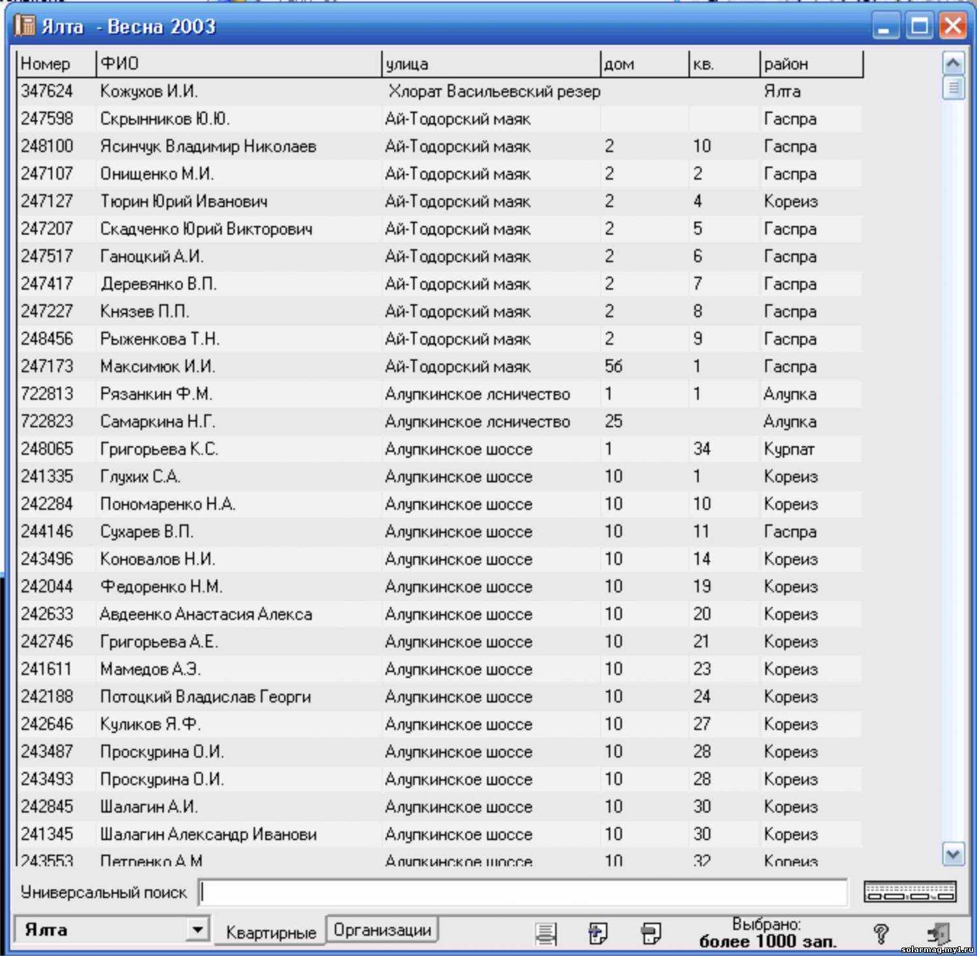Click the Самаркина Н.Г. entry

pyautogui.click(x=440, y=421)
